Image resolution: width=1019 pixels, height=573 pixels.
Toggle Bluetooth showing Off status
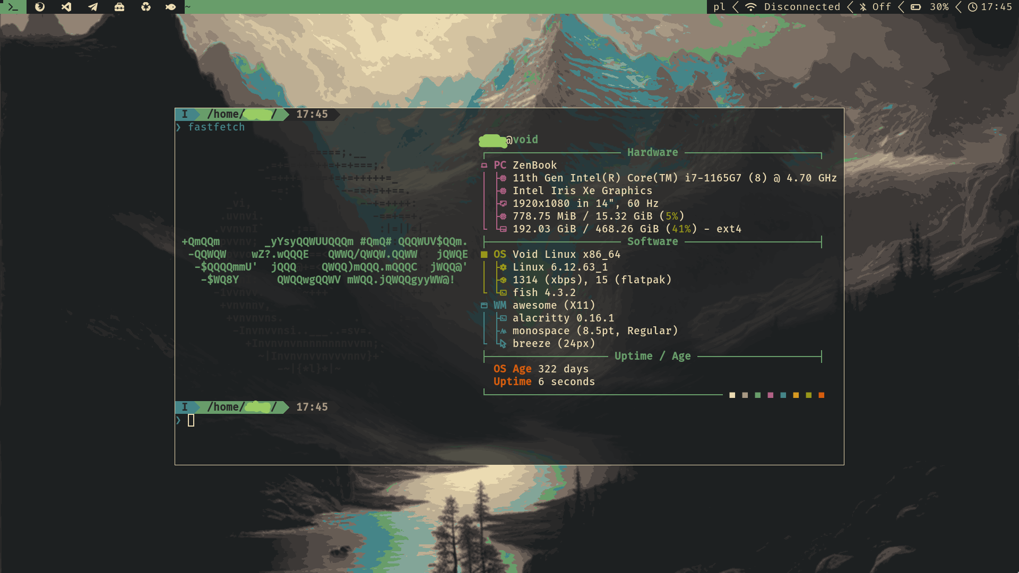point(863,7)
